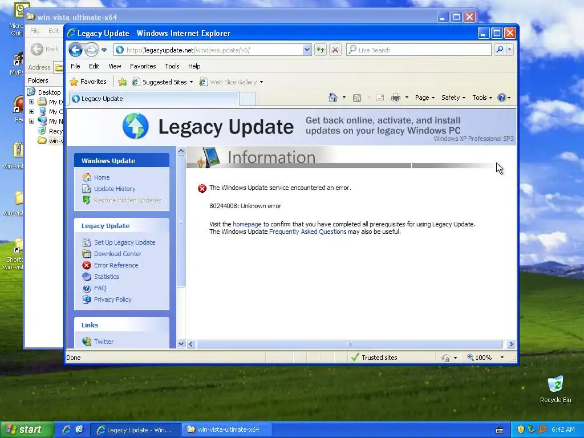Viewport: 584px width, 438px height.
Task: Open Error Reference link
Action: coord(116,265)
